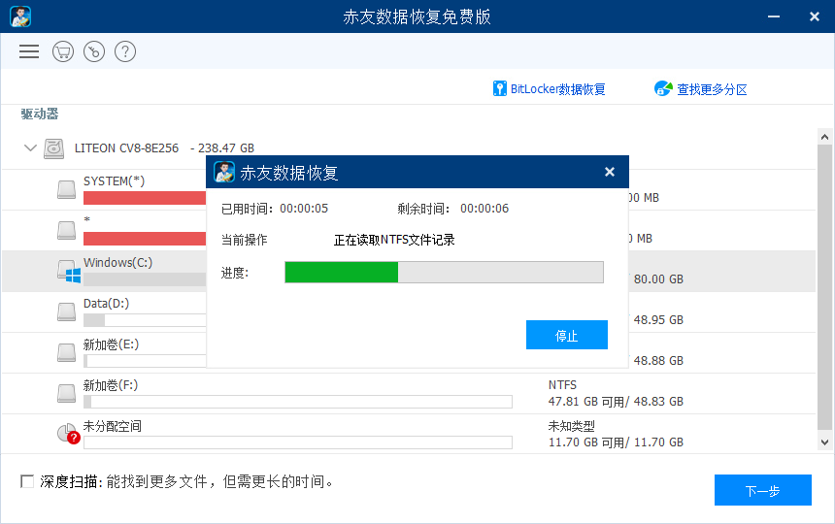Enable the deep scan checkbox

pos(27,481)
